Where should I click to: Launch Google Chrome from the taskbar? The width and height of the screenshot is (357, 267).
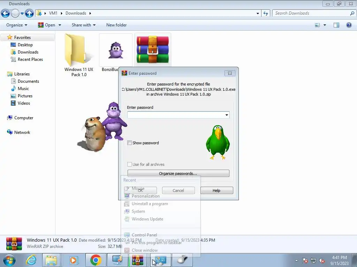click(96, 260)
